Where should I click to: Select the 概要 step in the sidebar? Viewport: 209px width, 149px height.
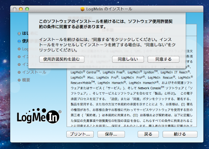tap(24, 80)
